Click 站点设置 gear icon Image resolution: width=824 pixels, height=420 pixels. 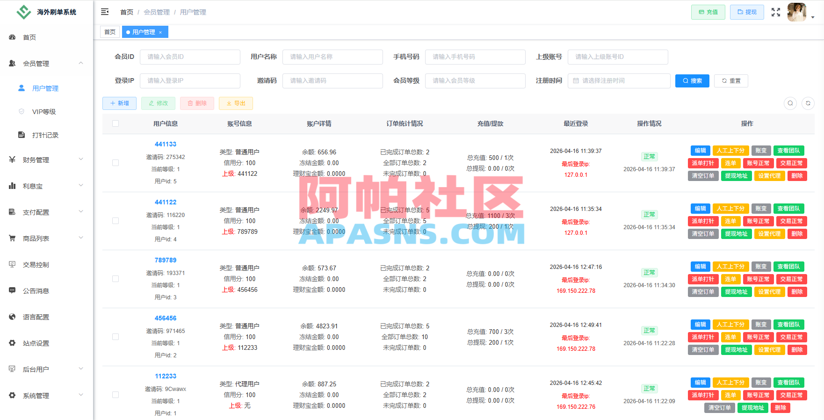[12, 343]
